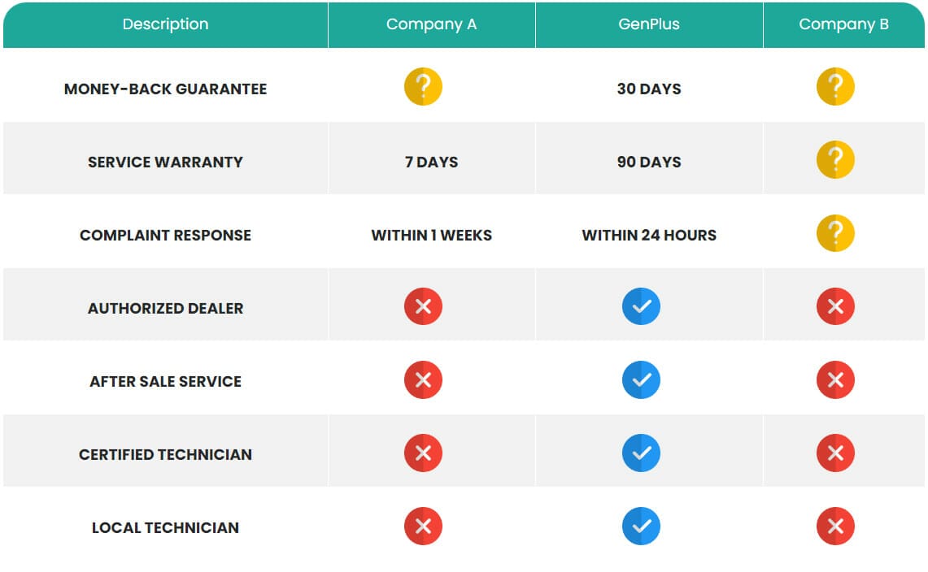The image size is (928, 572).
Task: Click Company A money-back guarantee question mark icon
Action: coord(423,87)
